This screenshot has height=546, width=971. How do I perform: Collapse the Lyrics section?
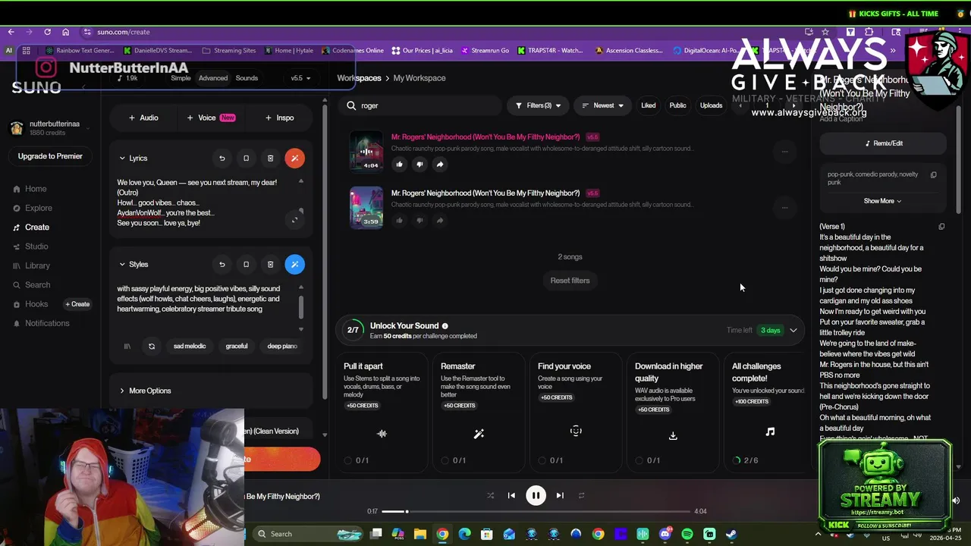[x=122, y=158]
